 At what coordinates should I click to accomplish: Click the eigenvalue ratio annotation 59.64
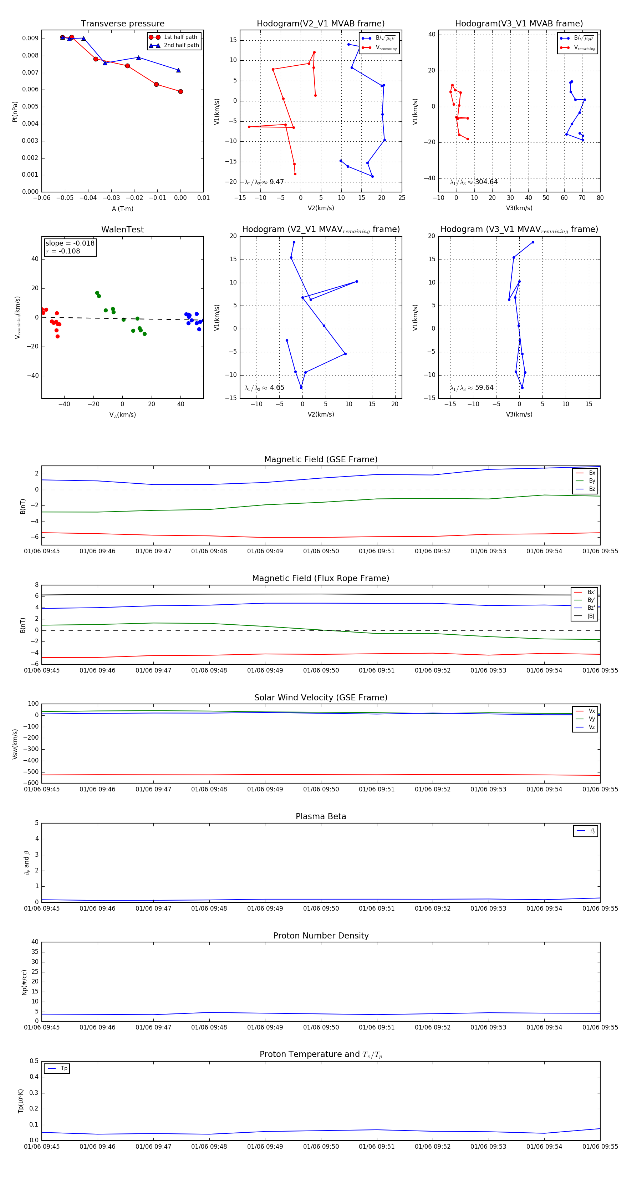472,388
